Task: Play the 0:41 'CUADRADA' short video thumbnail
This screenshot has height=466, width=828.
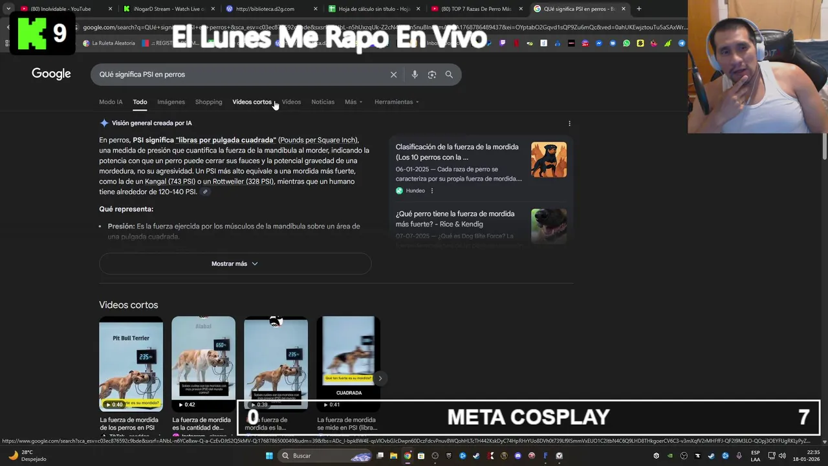Action: click(x=348, y=364)
